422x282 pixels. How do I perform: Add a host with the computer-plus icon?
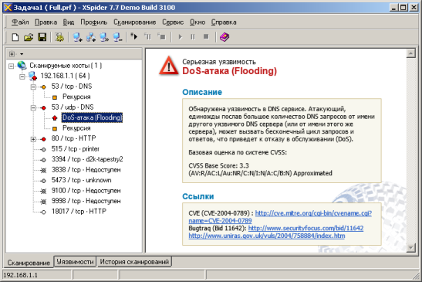pos(77,37)
